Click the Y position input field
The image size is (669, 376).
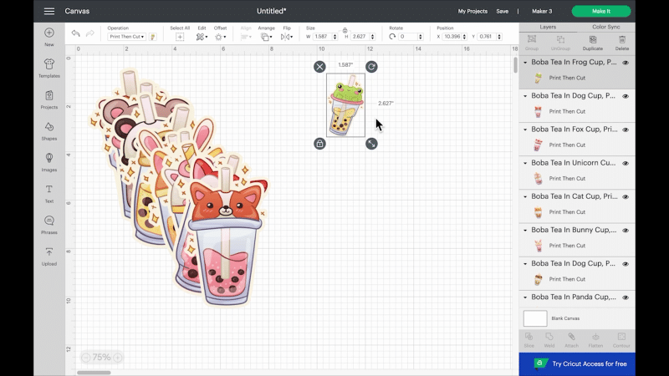coord(487,37)
